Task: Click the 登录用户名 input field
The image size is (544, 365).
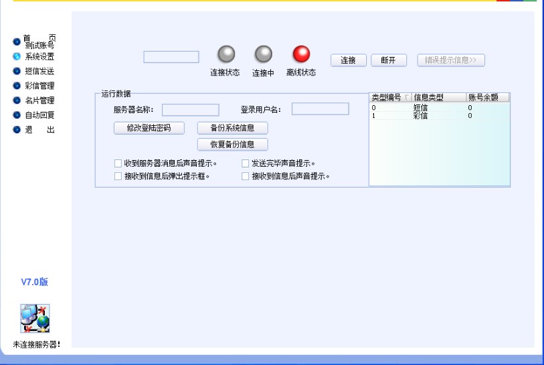Action: coord(321,108)
